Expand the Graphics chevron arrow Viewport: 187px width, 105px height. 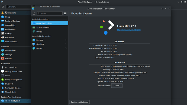(x=66, y=44)
